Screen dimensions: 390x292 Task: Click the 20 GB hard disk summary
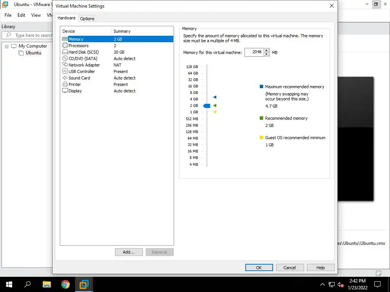pyautogui.click(x=119, y=52)
